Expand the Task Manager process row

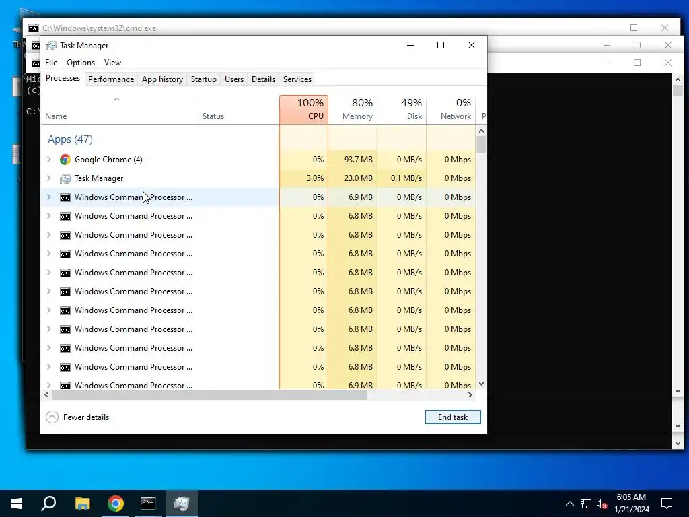click(48, 178)
